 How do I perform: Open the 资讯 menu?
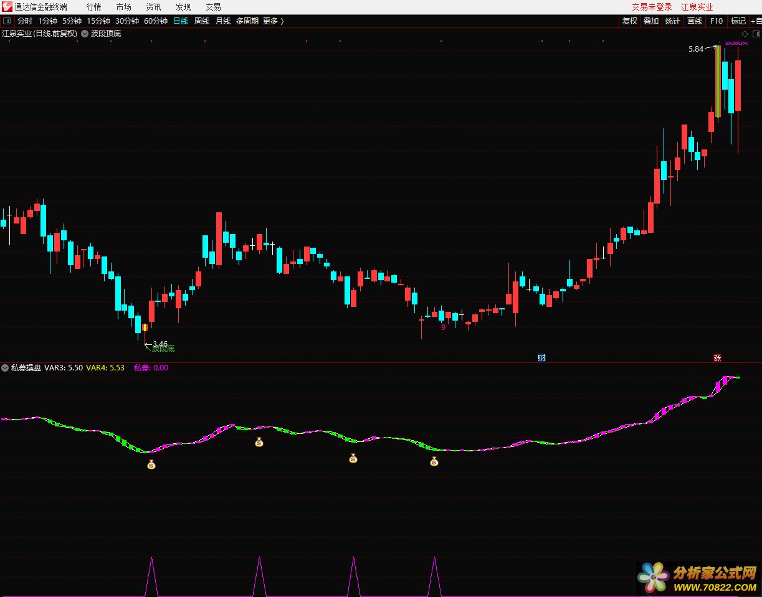[x=153, y=7]
